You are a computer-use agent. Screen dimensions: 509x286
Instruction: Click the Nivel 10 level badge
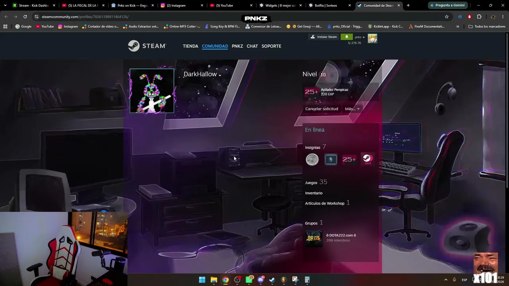coord(322,74)
